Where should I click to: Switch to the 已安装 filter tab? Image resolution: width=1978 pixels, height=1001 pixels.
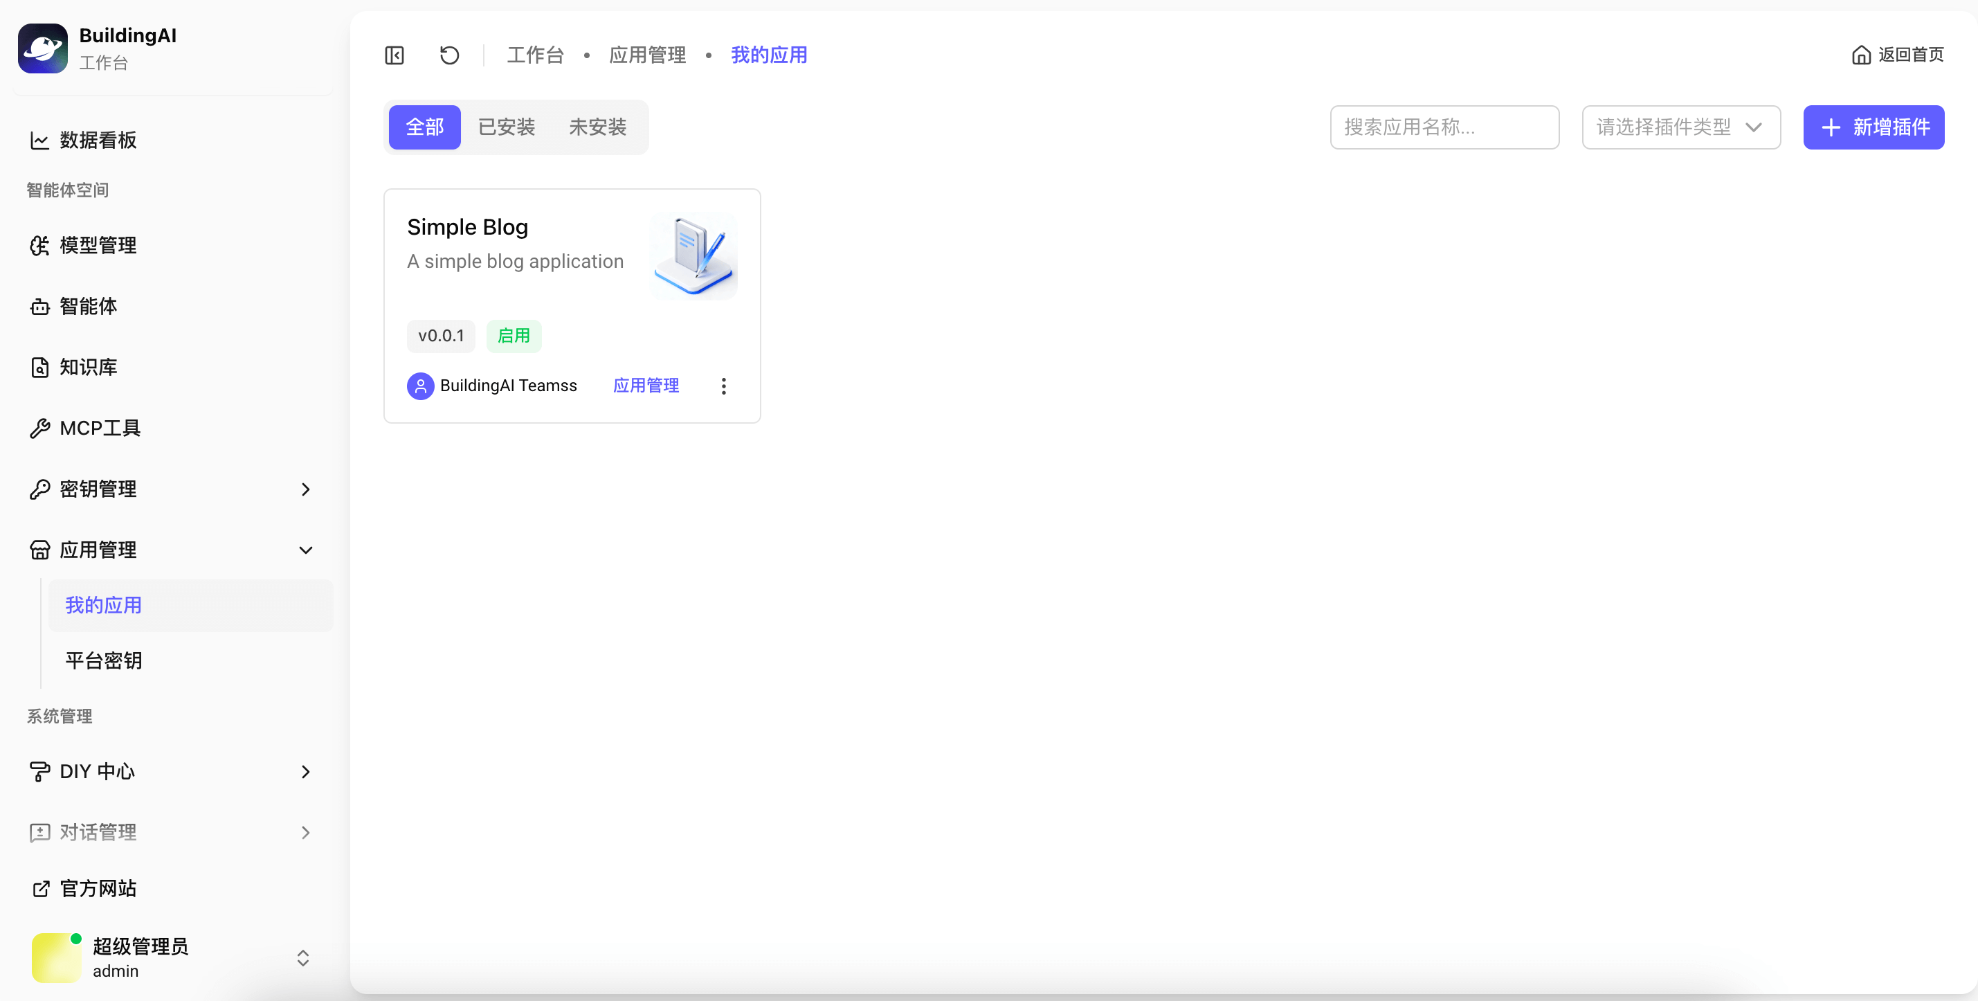(x=505, y=127)
